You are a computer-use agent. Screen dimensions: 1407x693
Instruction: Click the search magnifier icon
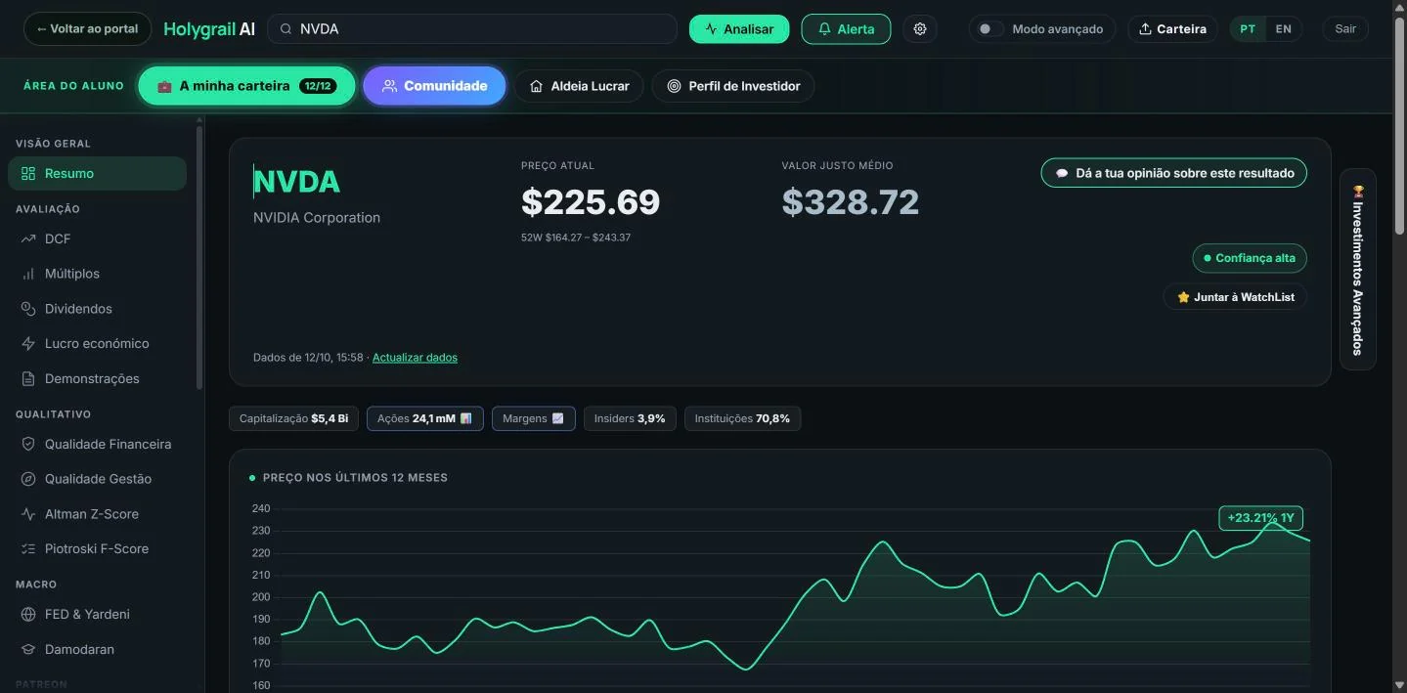pyautogui.click(x=286, y=29)
